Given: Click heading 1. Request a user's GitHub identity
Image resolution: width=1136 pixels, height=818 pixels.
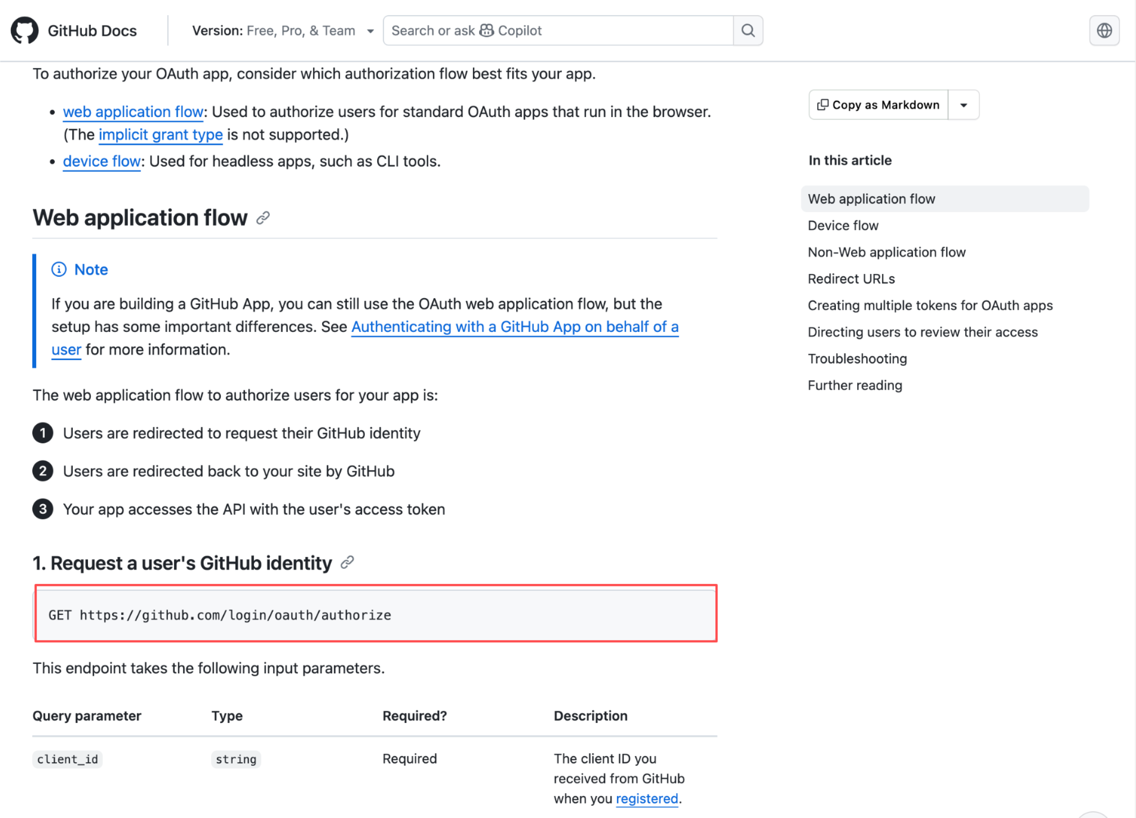Looking at the screenshot, I should click(x=182, y=563).
